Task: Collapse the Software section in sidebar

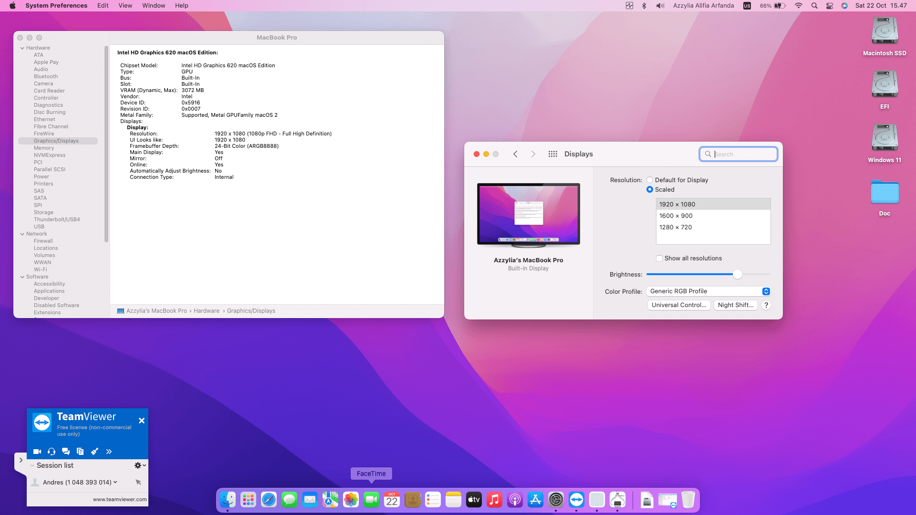Action: pyautogui.click(x=22, y=277)
